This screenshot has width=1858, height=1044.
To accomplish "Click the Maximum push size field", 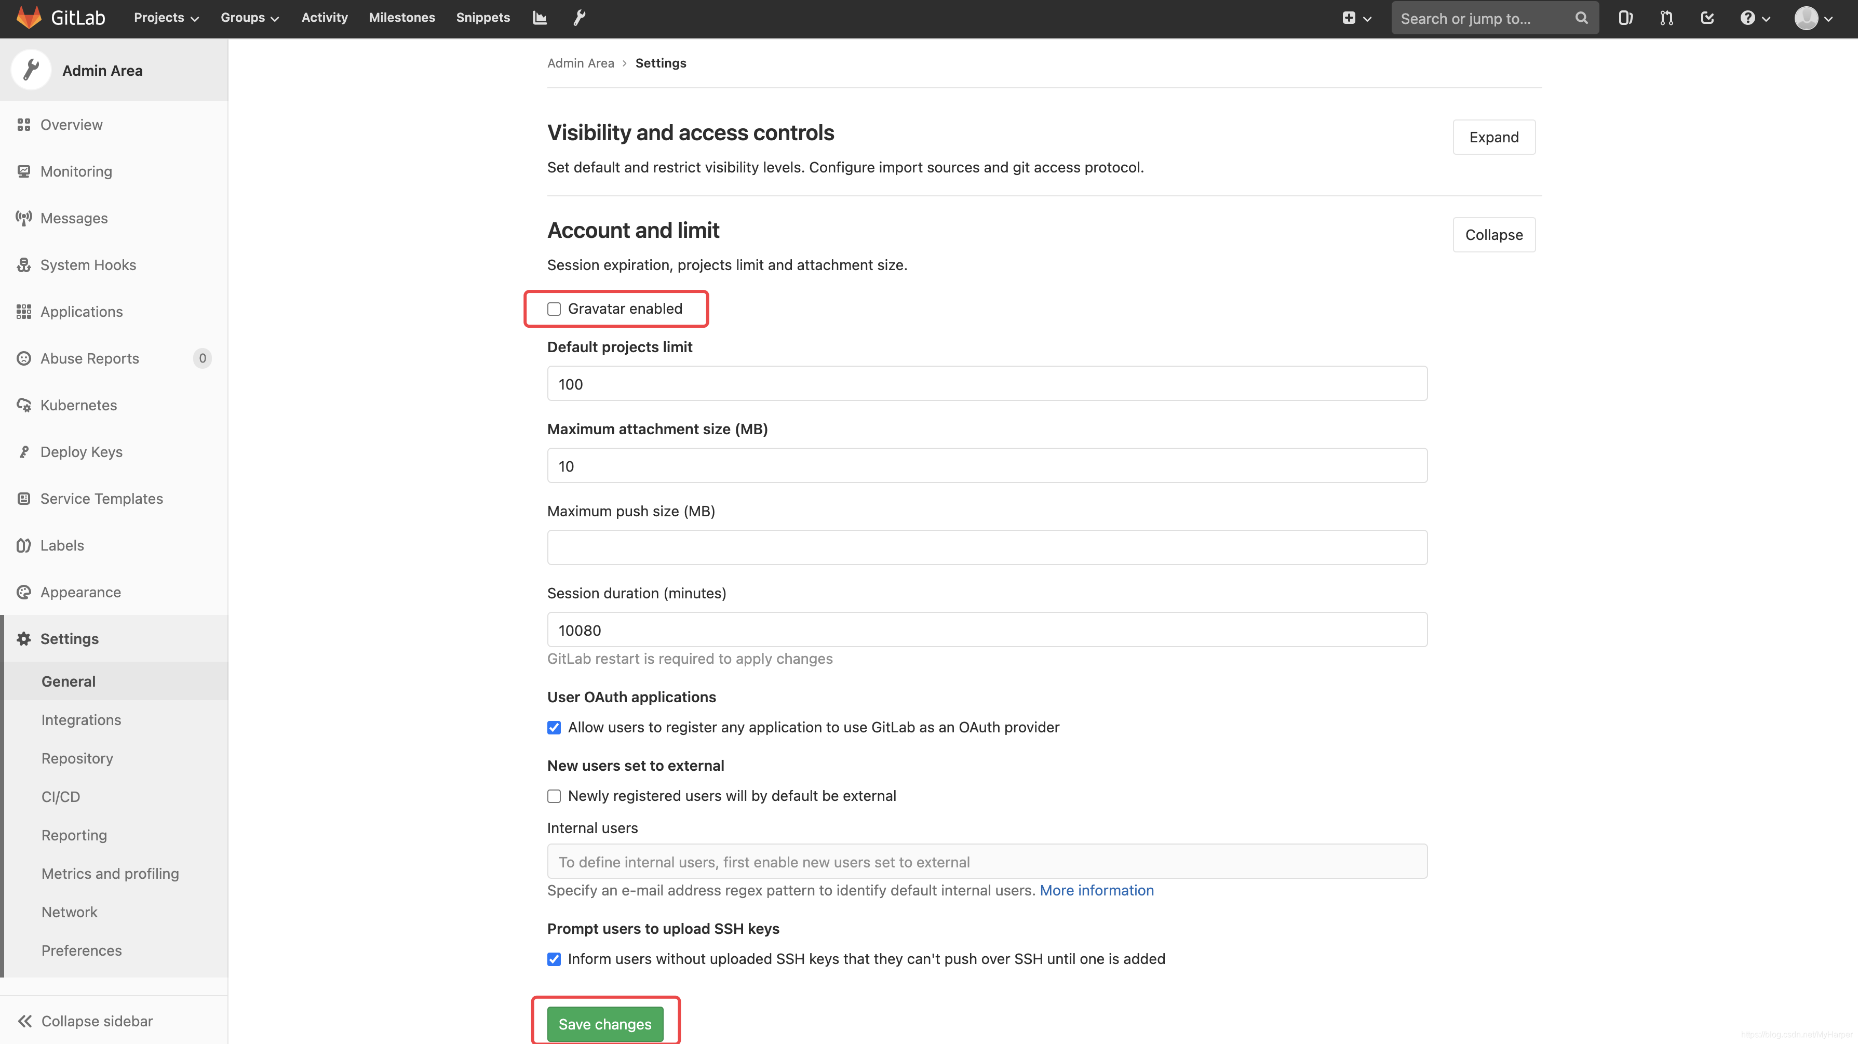I will [987, 547].
